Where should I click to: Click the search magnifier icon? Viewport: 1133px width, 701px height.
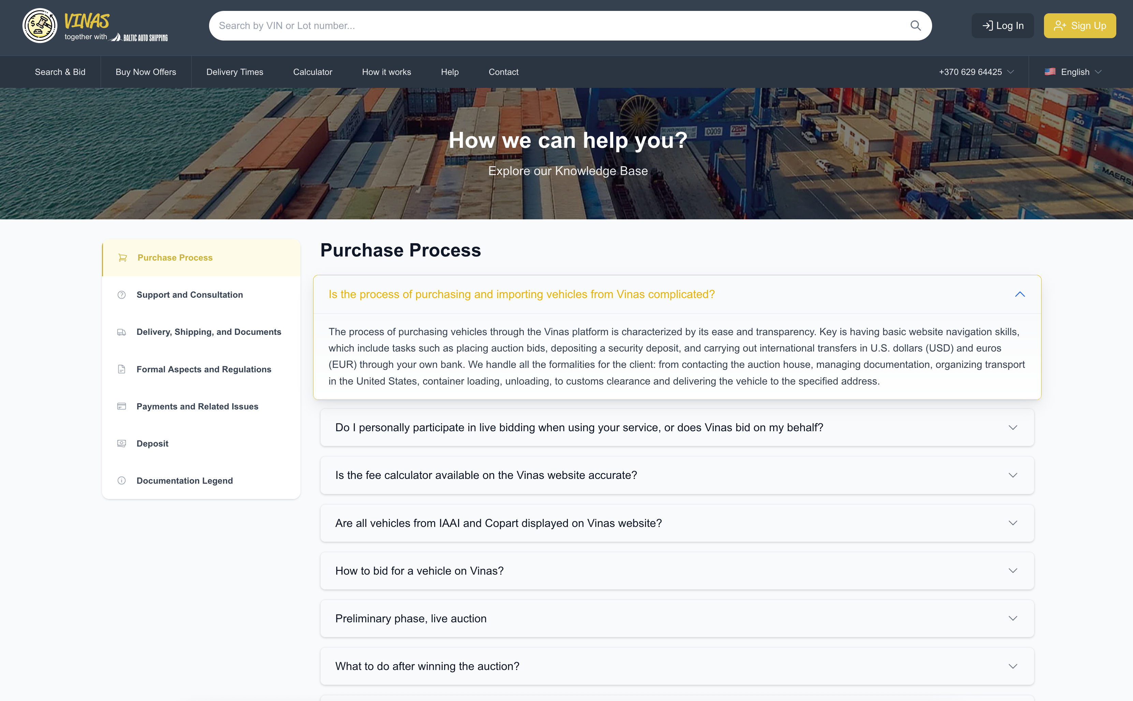click(915, 26)
